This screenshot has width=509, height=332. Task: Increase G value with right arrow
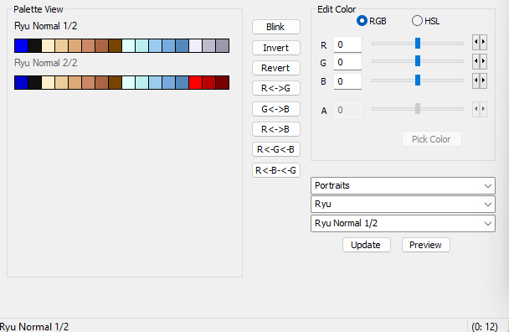pos(483,61)
